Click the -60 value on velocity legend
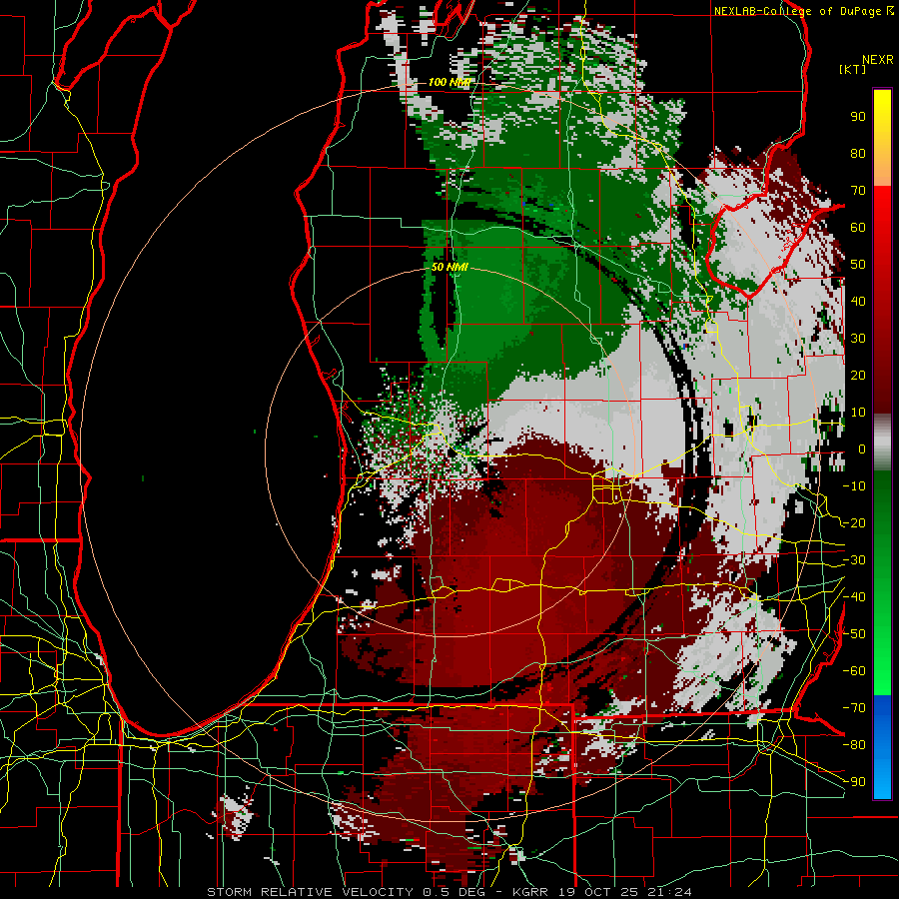Screen dimensions: 899x899 click(x=854, y=671)
